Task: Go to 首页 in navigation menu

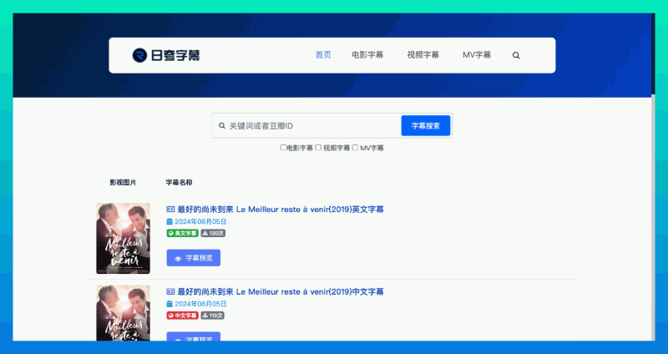Action: pyautogui.click(x=323, y=55)
